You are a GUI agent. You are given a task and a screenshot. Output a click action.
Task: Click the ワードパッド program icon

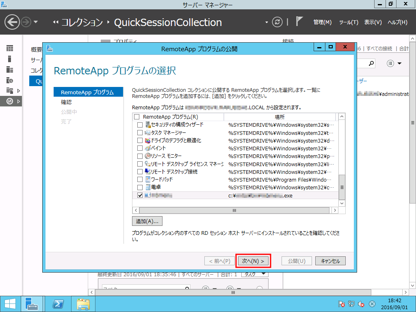tap(148, 179)
